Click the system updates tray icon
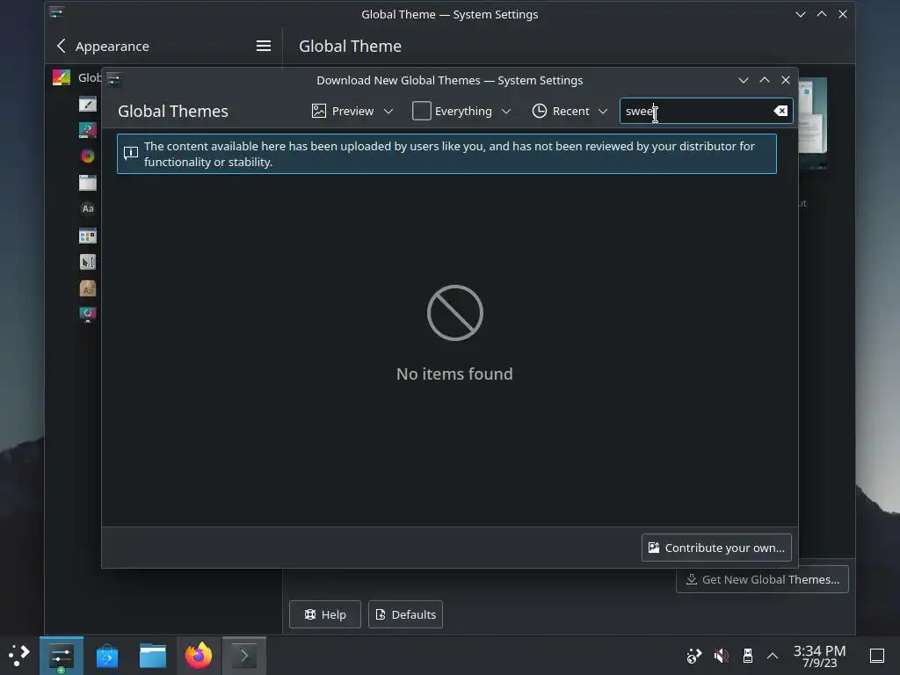 click(694, 656)
